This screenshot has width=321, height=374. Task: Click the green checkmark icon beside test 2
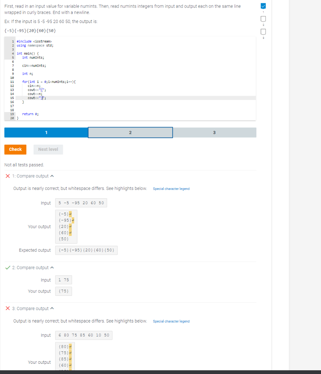point(7,267)
